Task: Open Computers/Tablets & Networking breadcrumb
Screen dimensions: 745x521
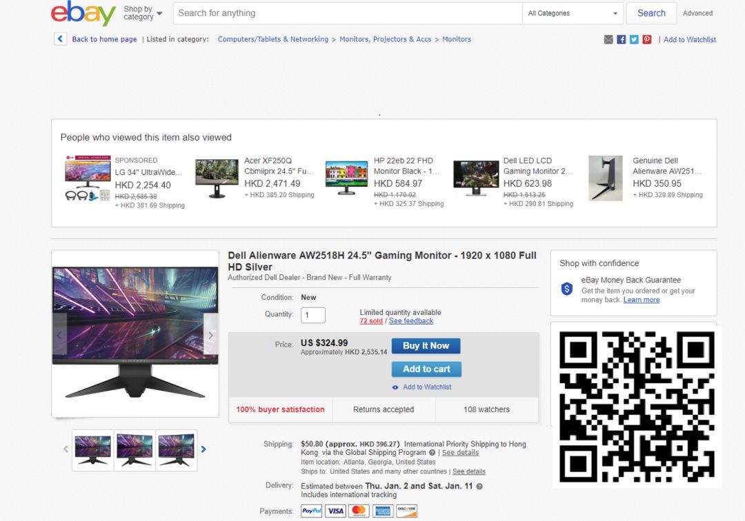Action: [x=273, y=39]
